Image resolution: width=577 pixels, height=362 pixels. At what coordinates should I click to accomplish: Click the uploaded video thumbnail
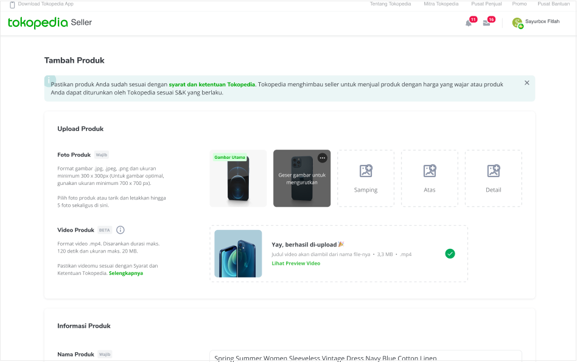[238, 254]
